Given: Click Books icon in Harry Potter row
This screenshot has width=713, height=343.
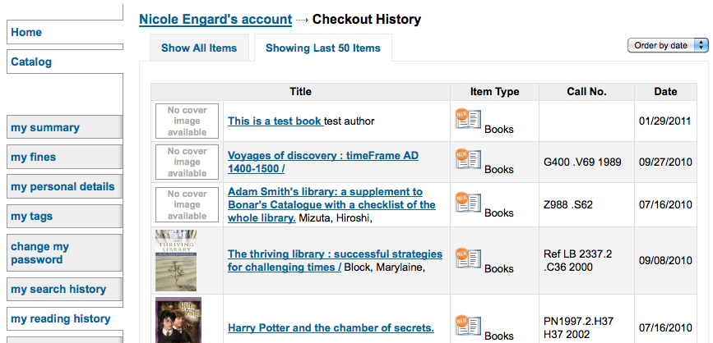Looking at the screenshot, I should (469, 327).
